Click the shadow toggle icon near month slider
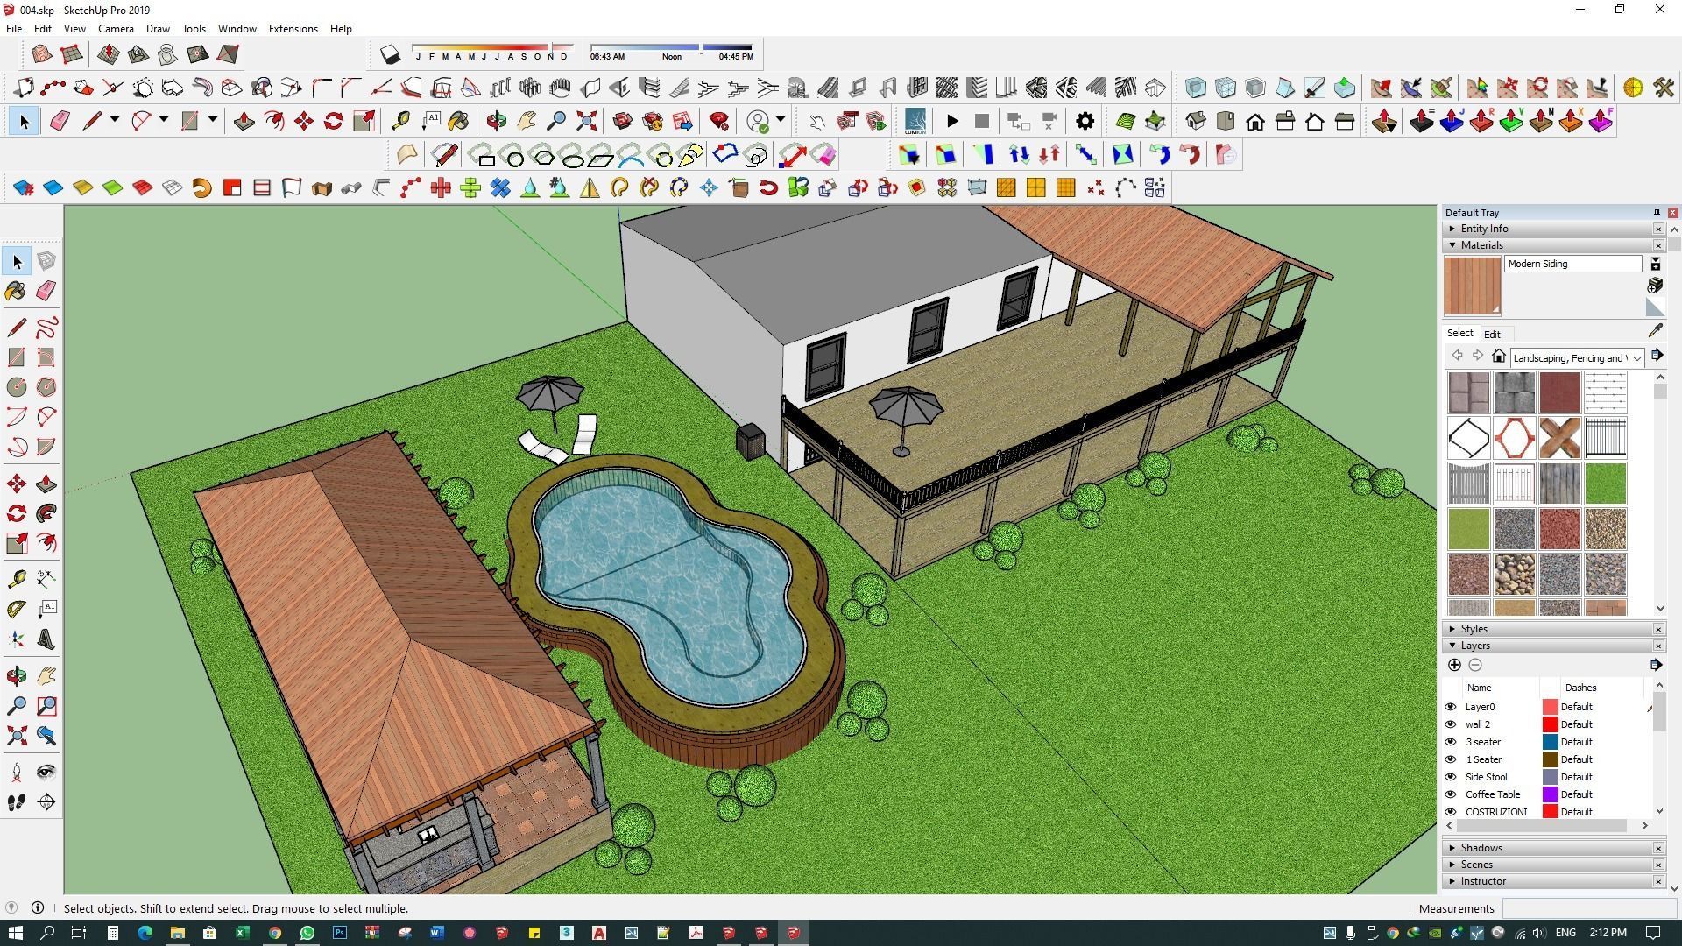Screen dimensions: 1682x946 click(390, 55)
